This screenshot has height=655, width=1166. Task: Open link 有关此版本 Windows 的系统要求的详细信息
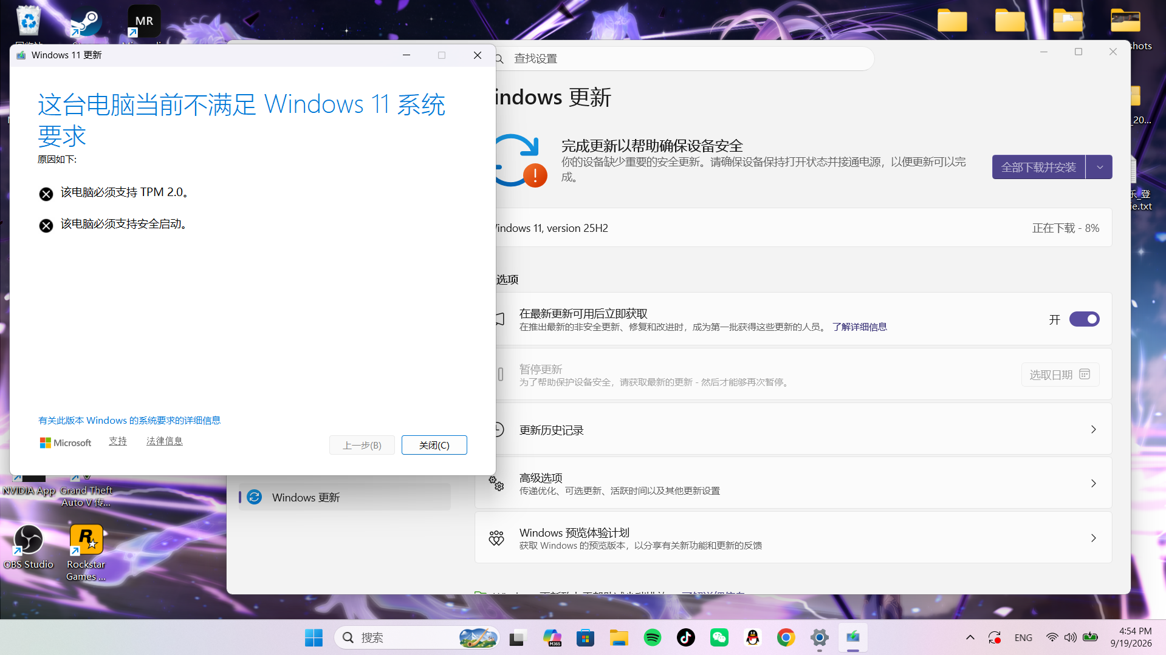pyautogui.click(x=129, y=420)
